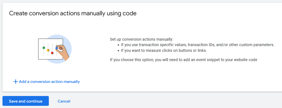The image size is (282, 108).
Task: Click the measure clicks on buttons bullet text
Action: click(x=164, y=51)
